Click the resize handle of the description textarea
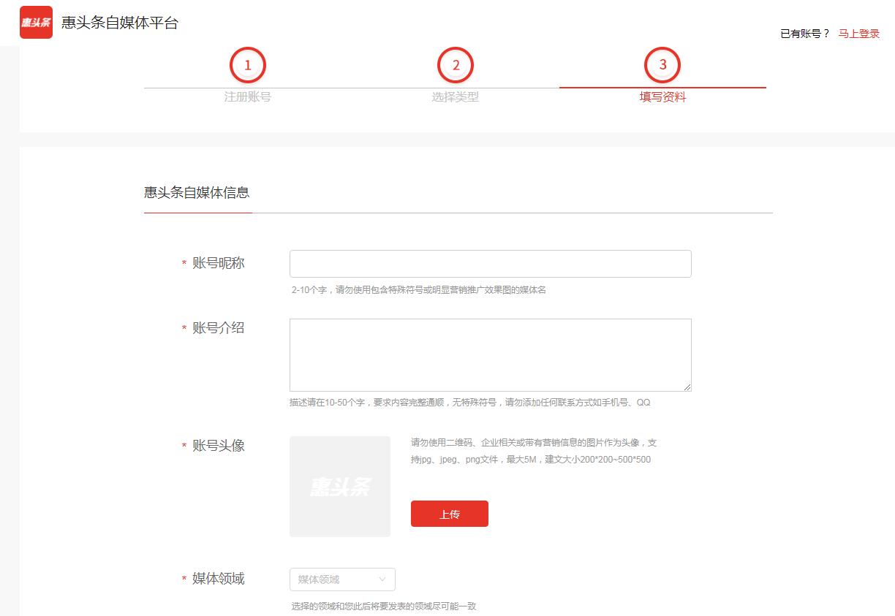This screenshot has width=895, height=616. [x=688, y=387]
